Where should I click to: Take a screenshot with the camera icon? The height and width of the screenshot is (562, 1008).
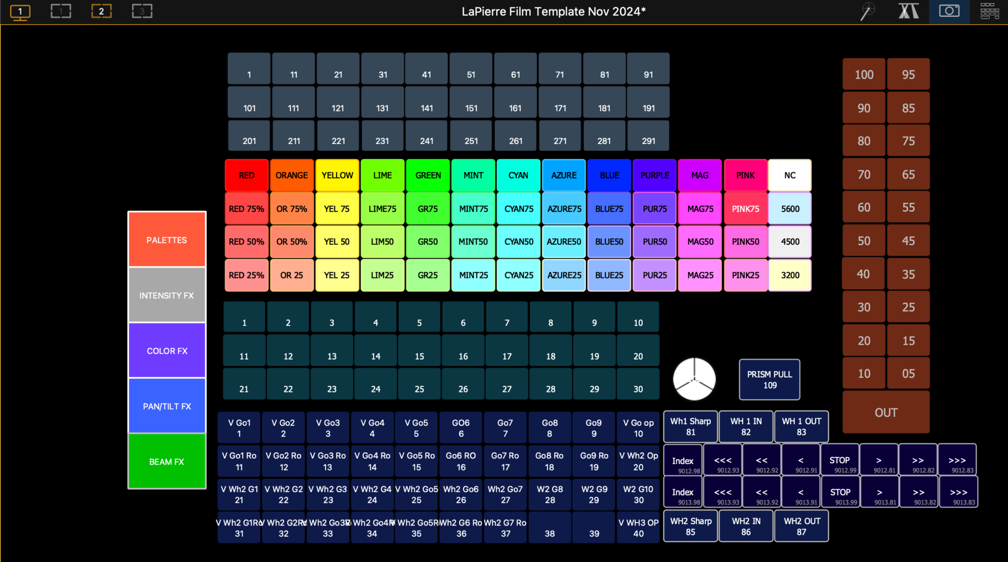pos(949,11)
